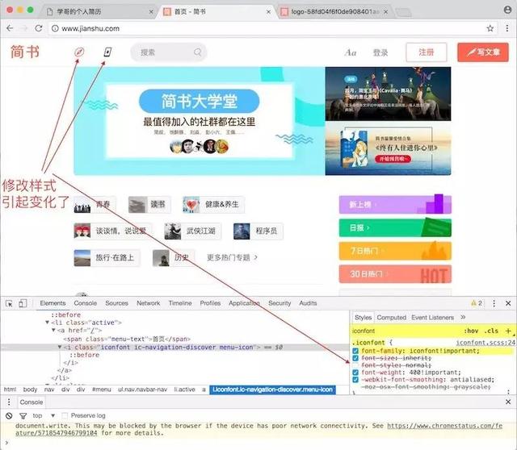Show more Styles pane tabs chevron
Viewport: 517px width, 450px height.
coord(463,317)
